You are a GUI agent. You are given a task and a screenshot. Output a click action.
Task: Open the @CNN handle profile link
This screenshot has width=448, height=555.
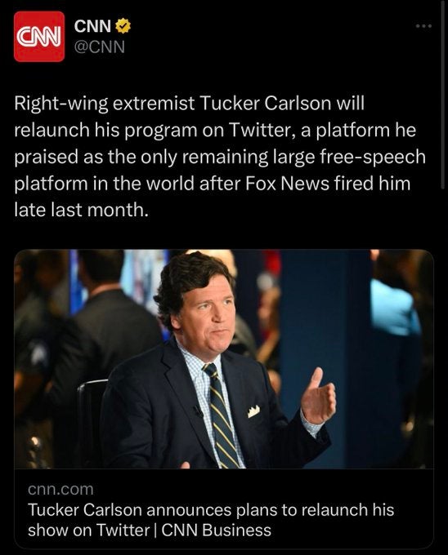[99, 47]
